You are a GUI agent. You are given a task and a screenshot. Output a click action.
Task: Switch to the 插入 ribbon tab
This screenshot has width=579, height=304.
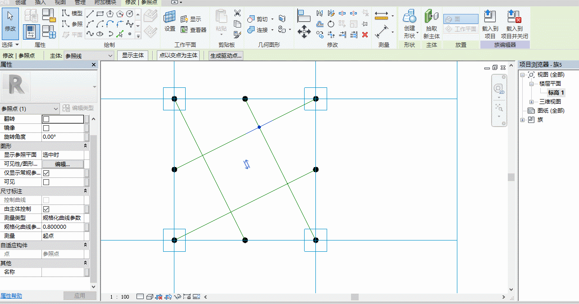tap(41, 2)
